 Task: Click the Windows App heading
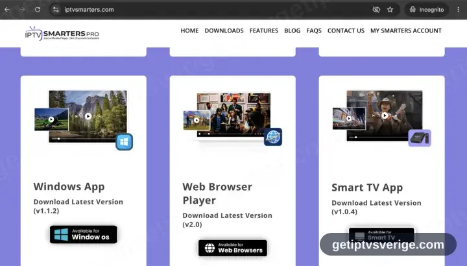pos(69,187)
